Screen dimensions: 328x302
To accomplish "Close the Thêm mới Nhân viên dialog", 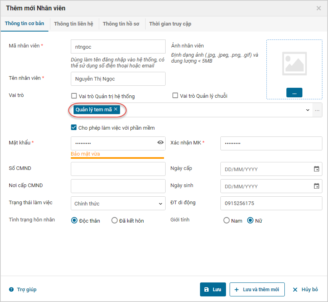I will click(x=319, y=8).
